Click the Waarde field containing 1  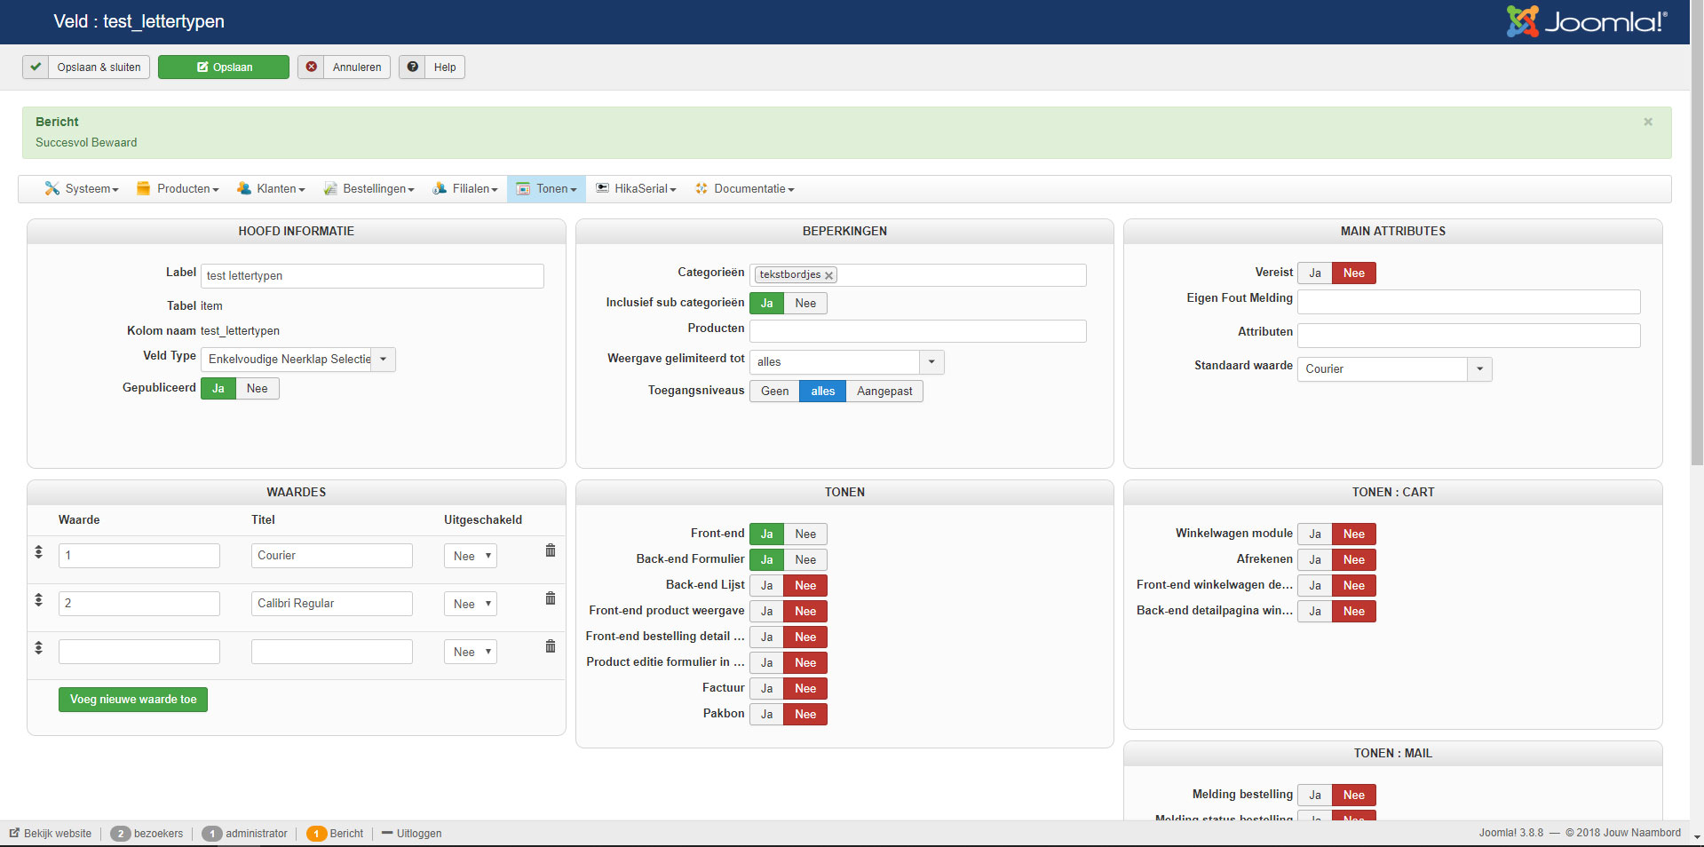139,556
